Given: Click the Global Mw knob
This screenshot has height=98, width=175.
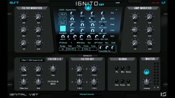Looking at the screenshot, I should click(122, 68).
